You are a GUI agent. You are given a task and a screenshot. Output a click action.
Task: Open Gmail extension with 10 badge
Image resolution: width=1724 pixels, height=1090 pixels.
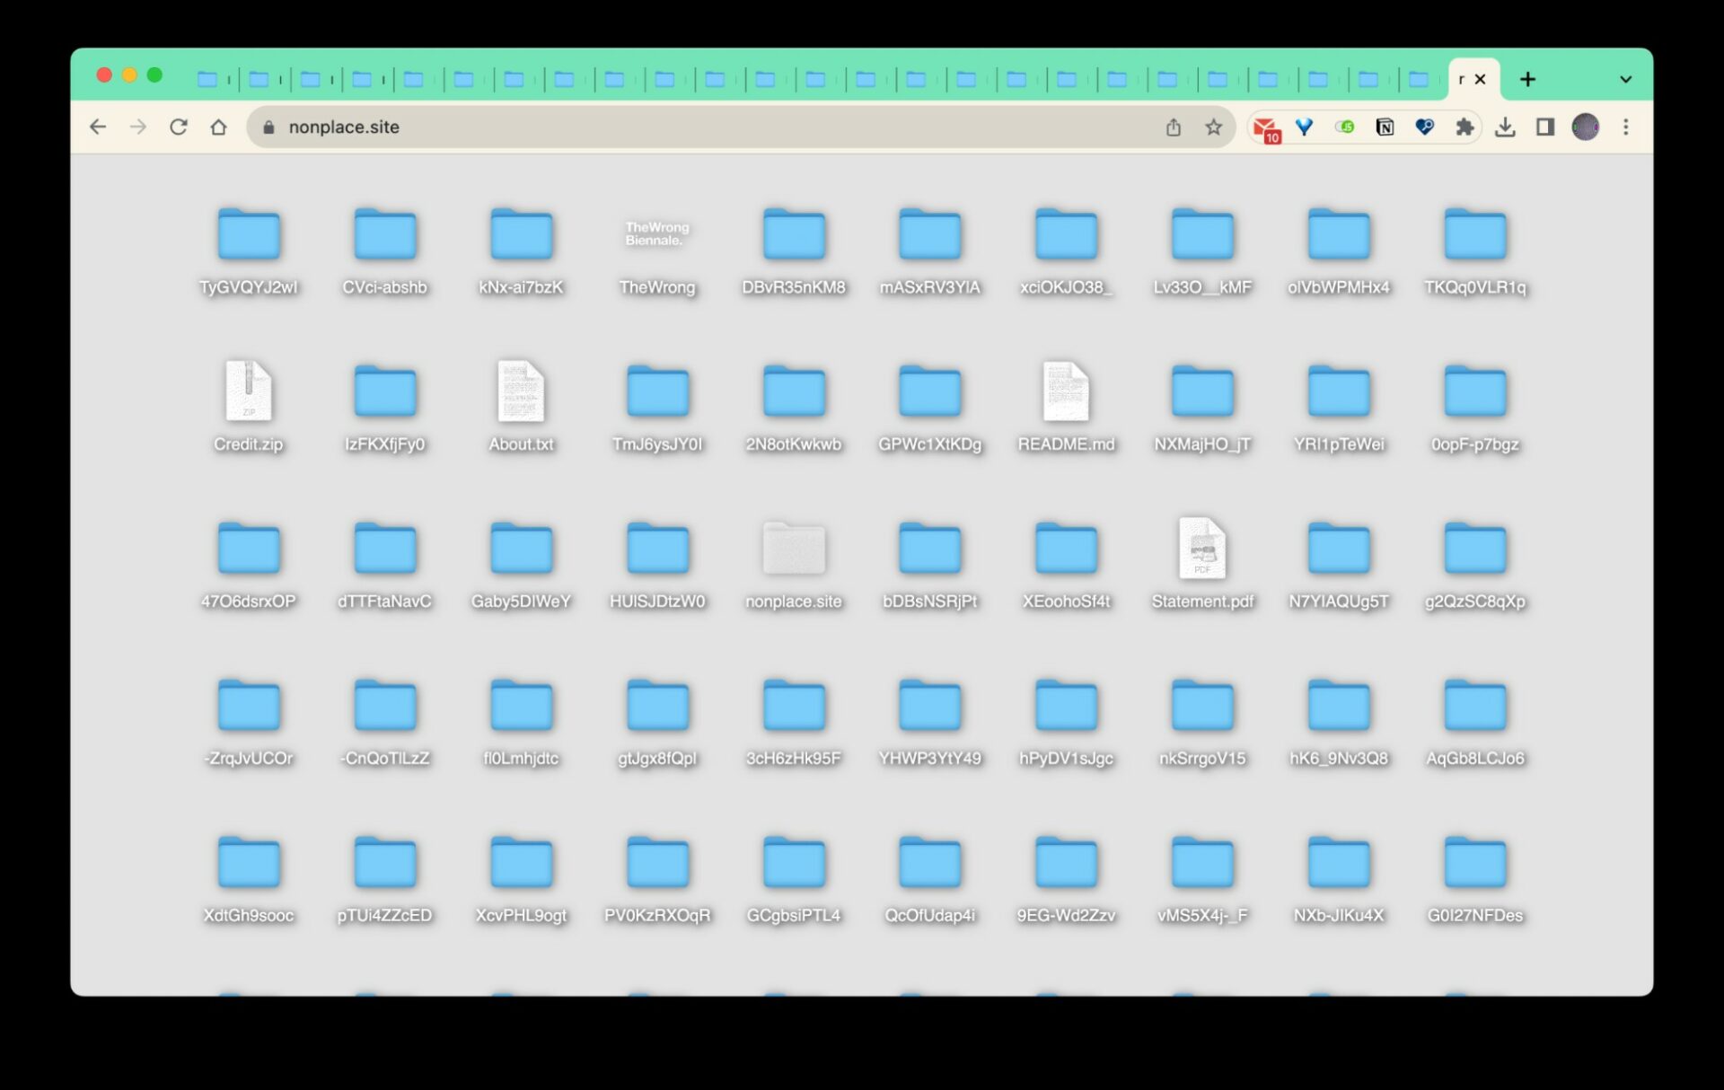[1265, 128]
